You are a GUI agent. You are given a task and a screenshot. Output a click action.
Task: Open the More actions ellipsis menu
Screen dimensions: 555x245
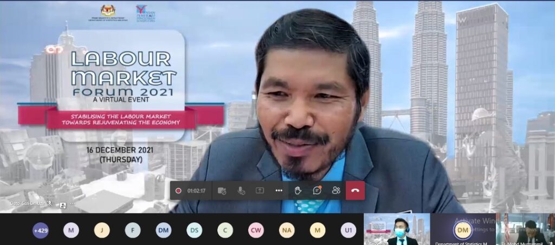(x=279, y=190)
